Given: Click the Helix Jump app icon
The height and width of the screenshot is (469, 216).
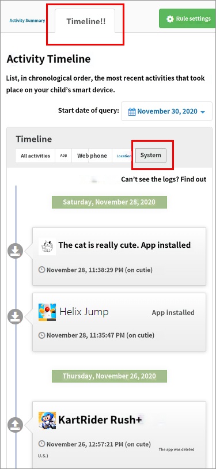Looking at the screenshot, I should click(47, 312).
